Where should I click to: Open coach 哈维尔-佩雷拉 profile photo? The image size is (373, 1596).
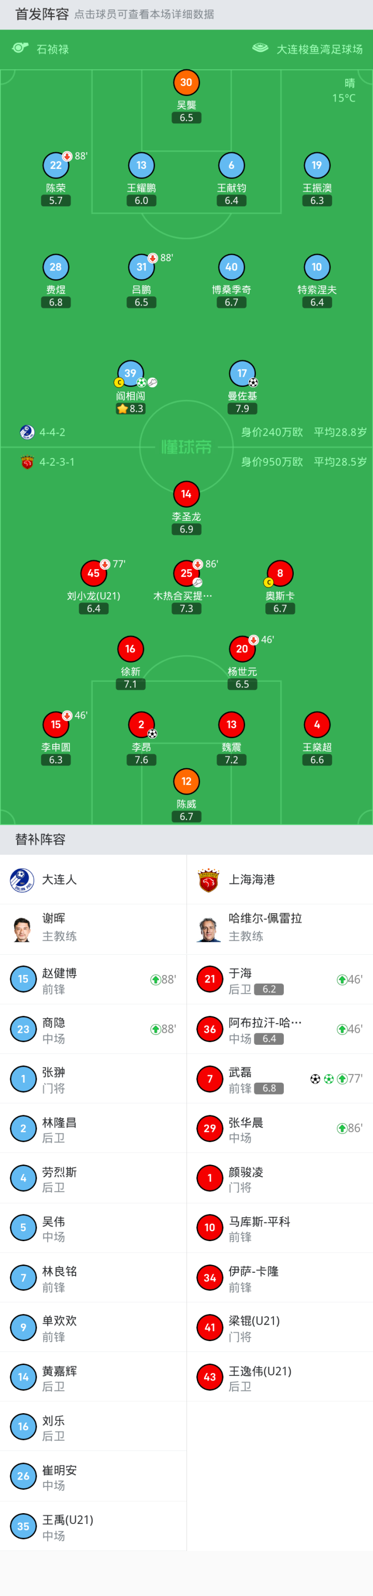pos(209,929)
